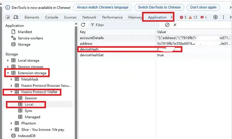
Task: Expand the Phantom storage node
Action: click(11, 123)
